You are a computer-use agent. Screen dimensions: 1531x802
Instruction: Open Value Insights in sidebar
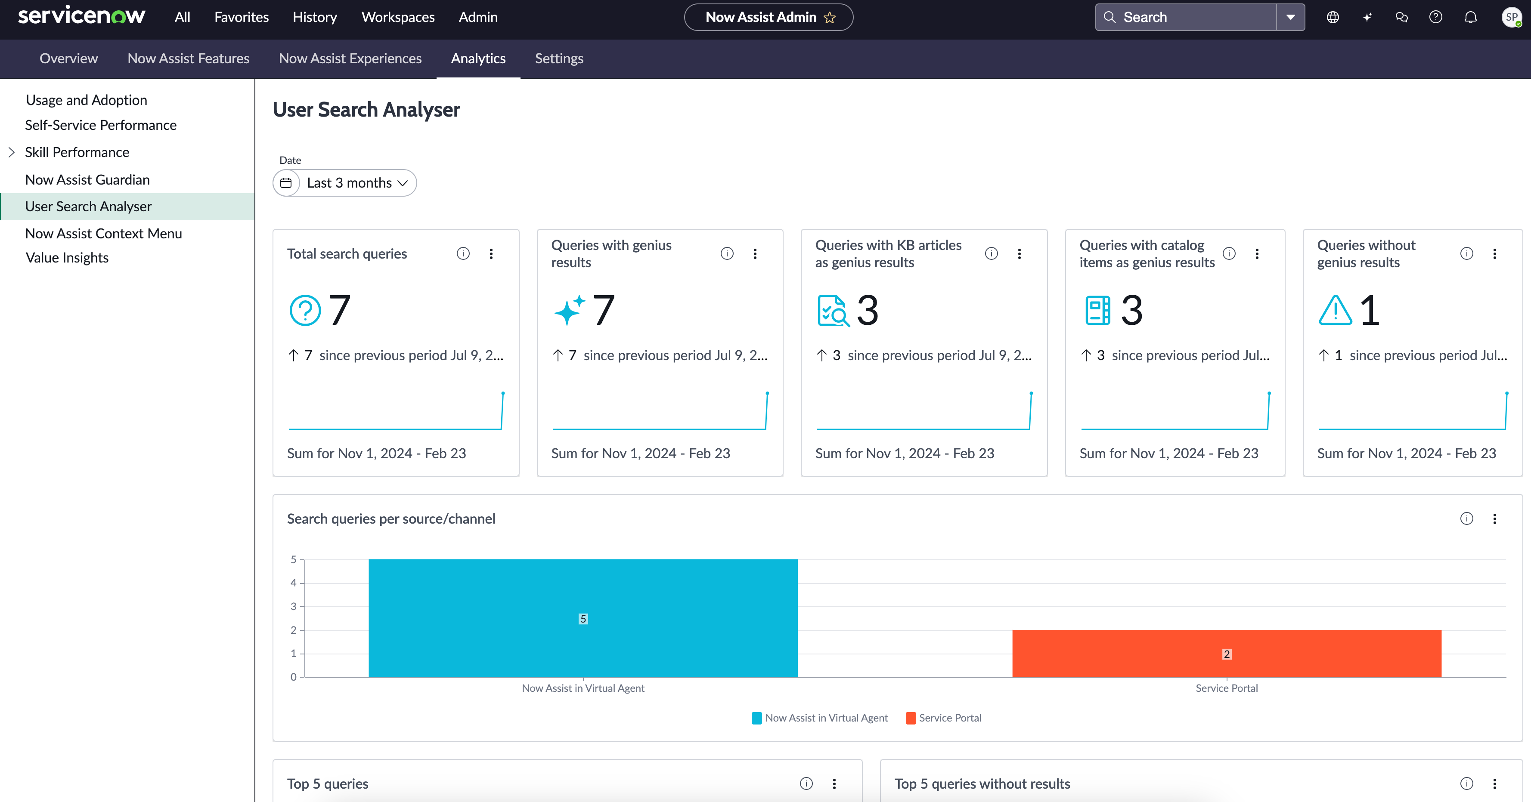(67, 258)
